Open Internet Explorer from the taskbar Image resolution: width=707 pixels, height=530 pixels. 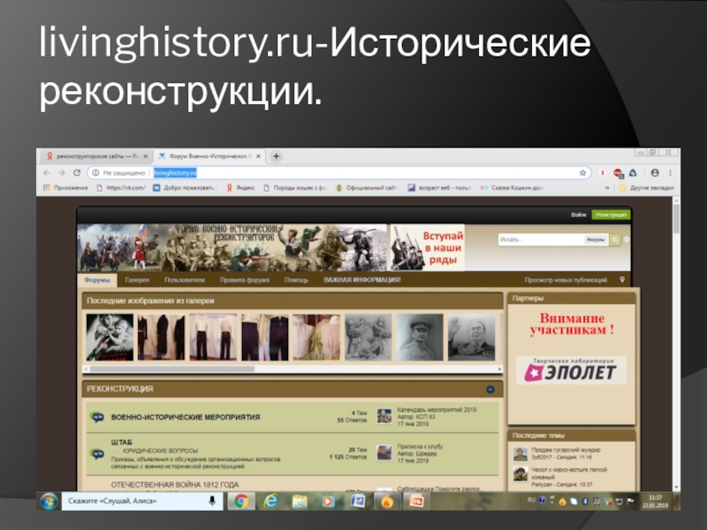click(270, 501)
